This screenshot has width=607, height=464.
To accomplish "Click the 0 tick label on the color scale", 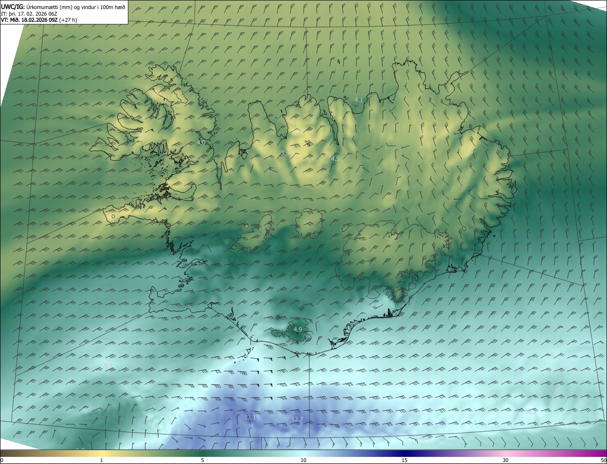I will click(x=2, y=460).
